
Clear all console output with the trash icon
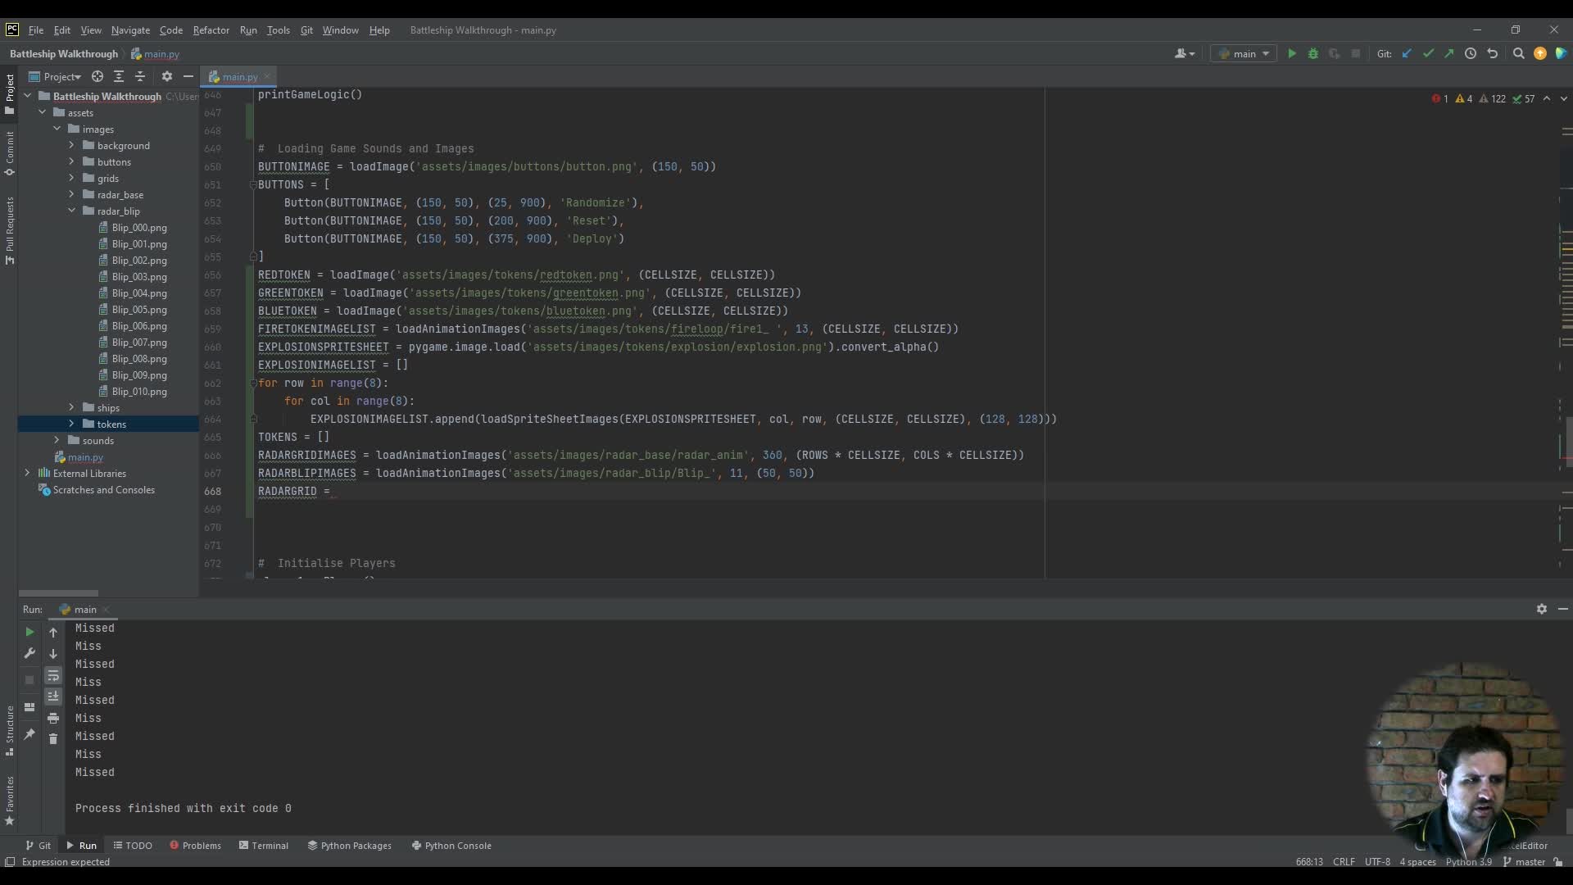(x=52, y=738)
